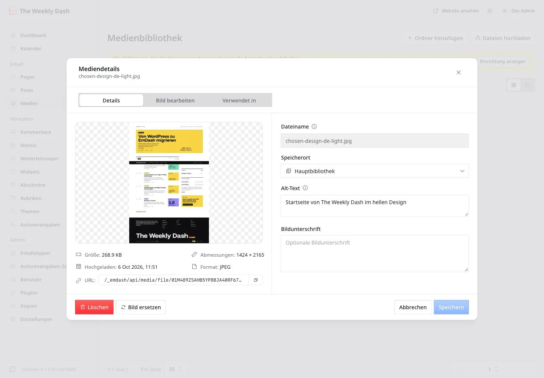
Task: Open Kommentare in the sidebar
Action: pyautogui.click(x=36, y=132)
